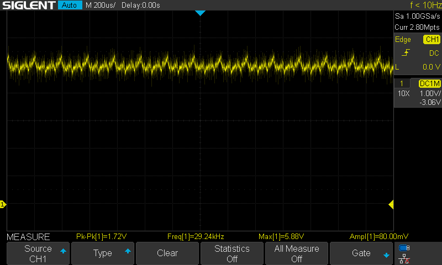The height and width of the screenshot is (265, 442).
Task: Click the M 200us/ timebase setting
Action: coord(101,6)
